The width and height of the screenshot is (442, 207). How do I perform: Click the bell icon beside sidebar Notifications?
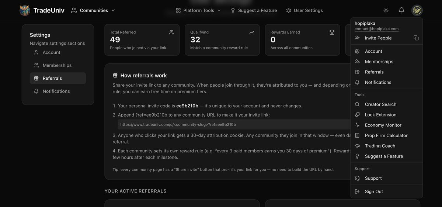pyautogui.click(x=36, y=92)
